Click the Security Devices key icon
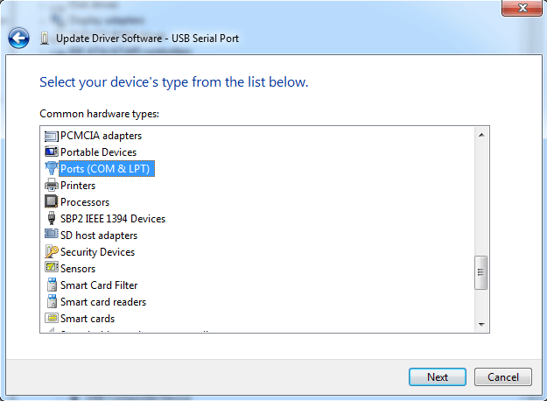The height and width of the screenshot is (401, 547). [x=51, y=252]
